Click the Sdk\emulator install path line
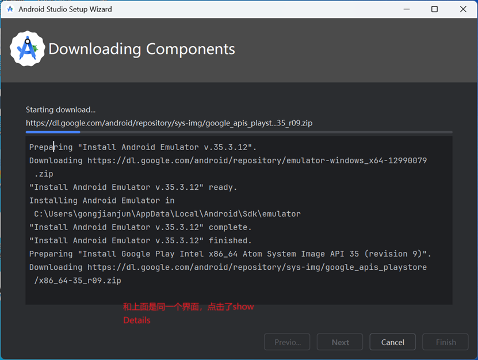The width and height of the screenshot is (478, 360). (x=167, y=214)
